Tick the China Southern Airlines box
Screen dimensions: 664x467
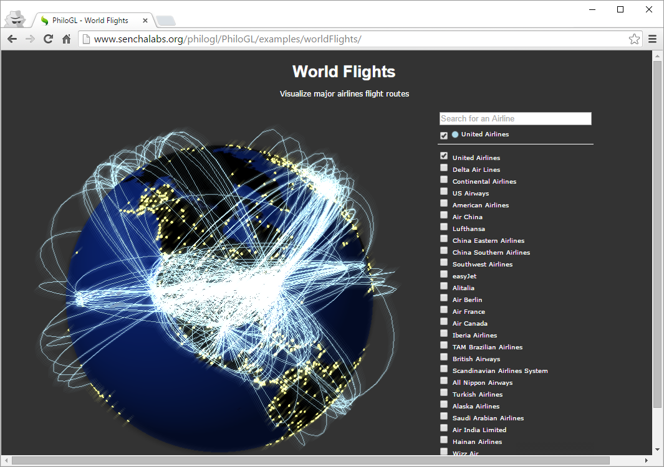tap(444, 251)
